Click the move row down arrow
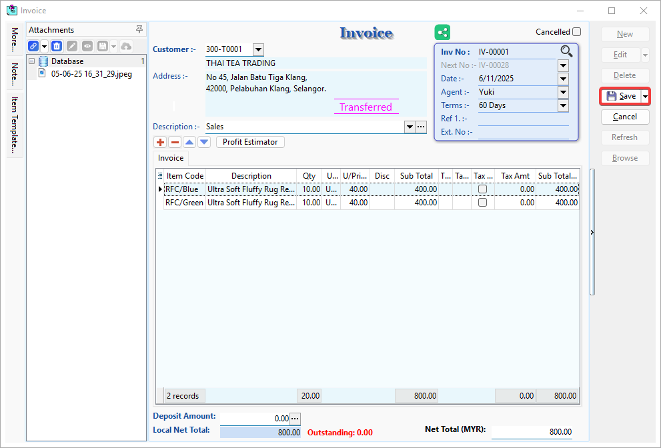Image resolution: width=661 pixels, height=448 pixels. coord(205,142)
